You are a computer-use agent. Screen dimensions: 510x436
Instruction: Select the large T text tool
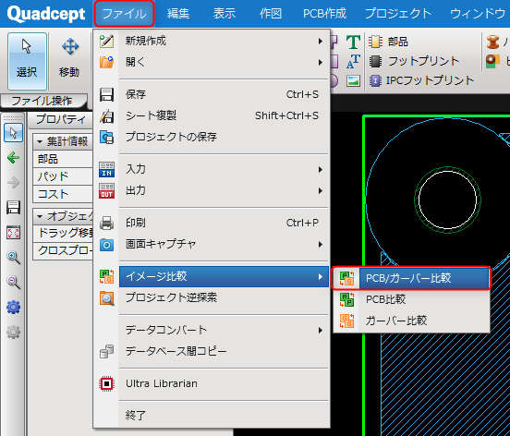pos(353,42)
